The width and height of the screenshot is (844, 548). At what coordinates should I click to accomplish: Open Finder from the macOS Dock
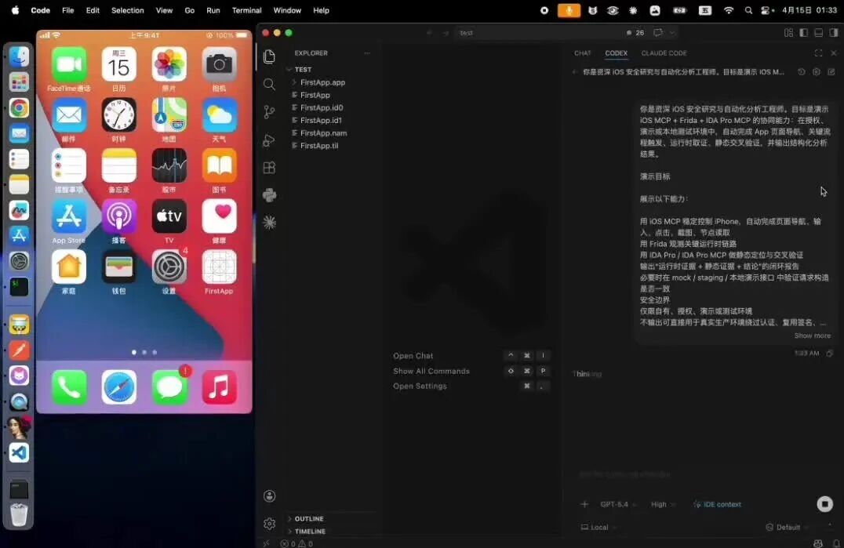point(19,56)
